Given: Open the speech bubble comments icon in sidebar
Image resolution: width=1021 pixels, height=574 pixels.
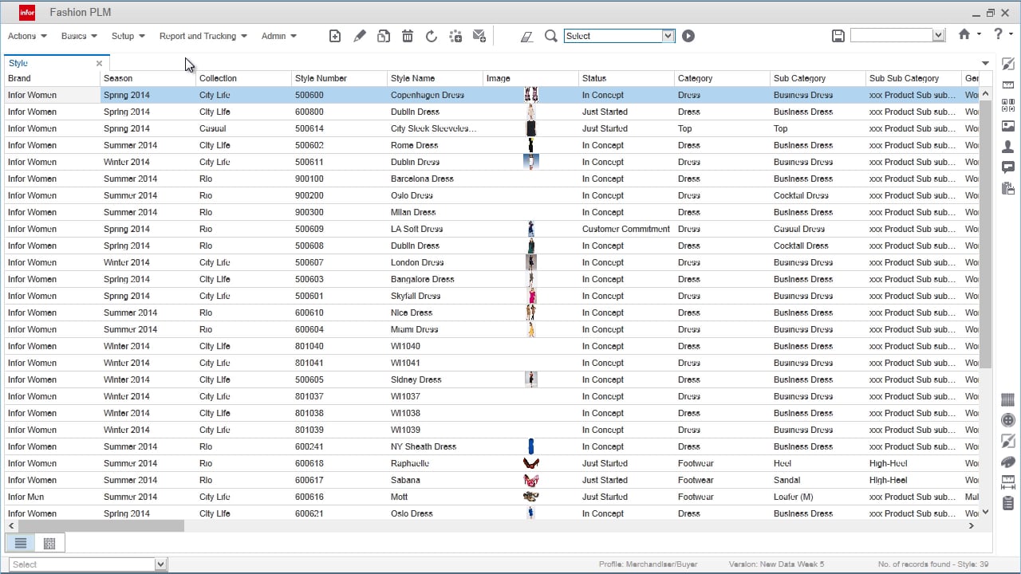Looking at the screenshot, I should [1008, 167].
